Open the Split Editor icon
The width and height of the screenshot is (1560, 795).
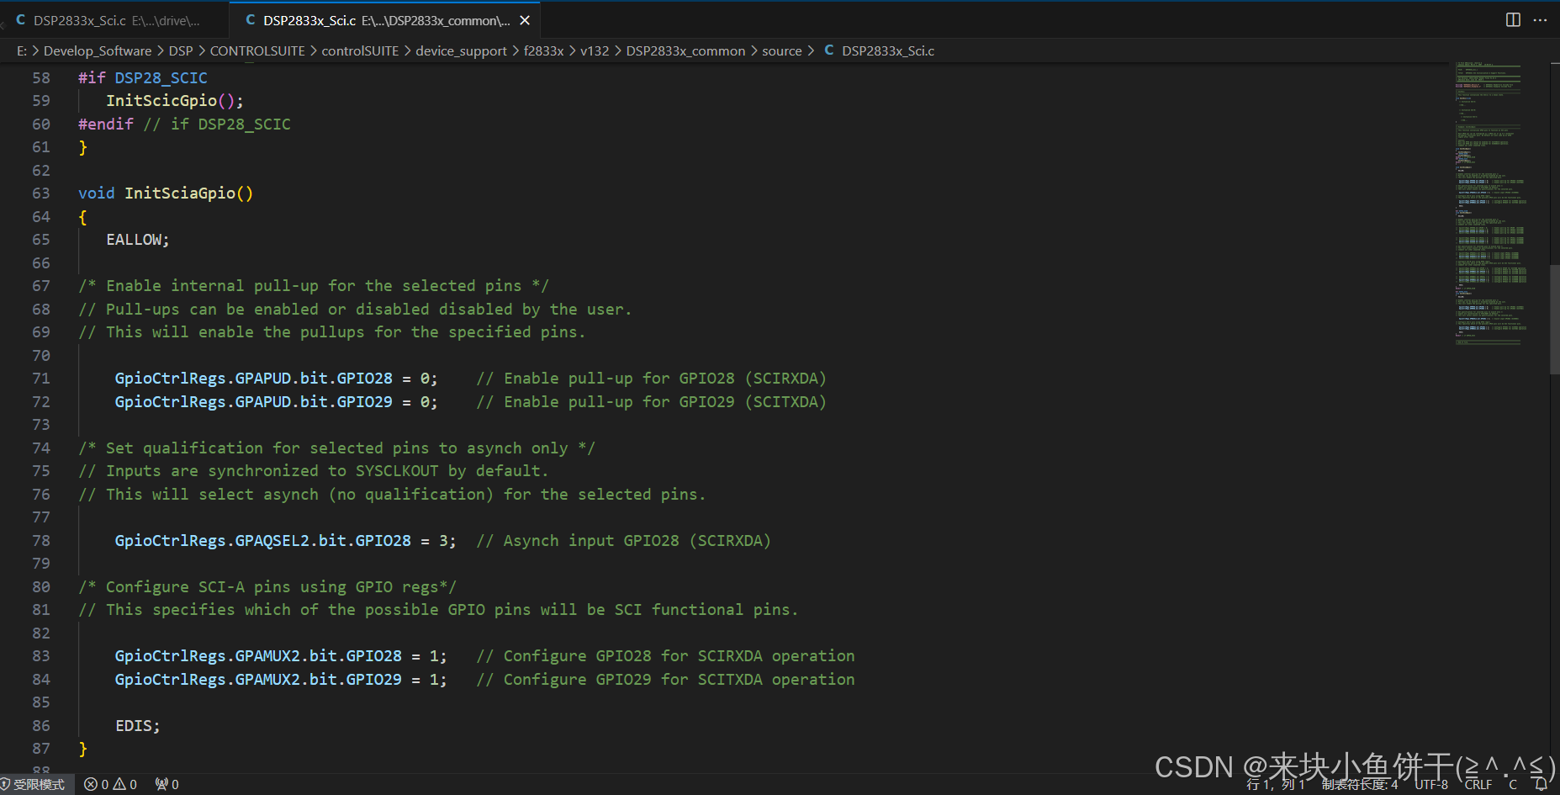1512,19
